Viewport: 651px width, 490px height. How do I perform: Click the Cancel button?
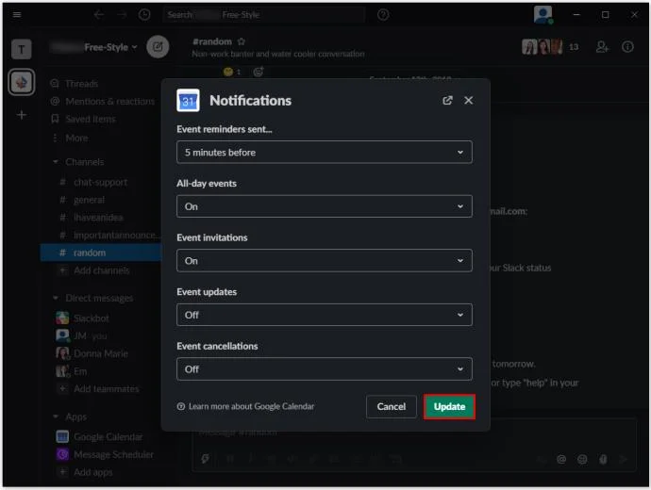[x=392, y=406]
